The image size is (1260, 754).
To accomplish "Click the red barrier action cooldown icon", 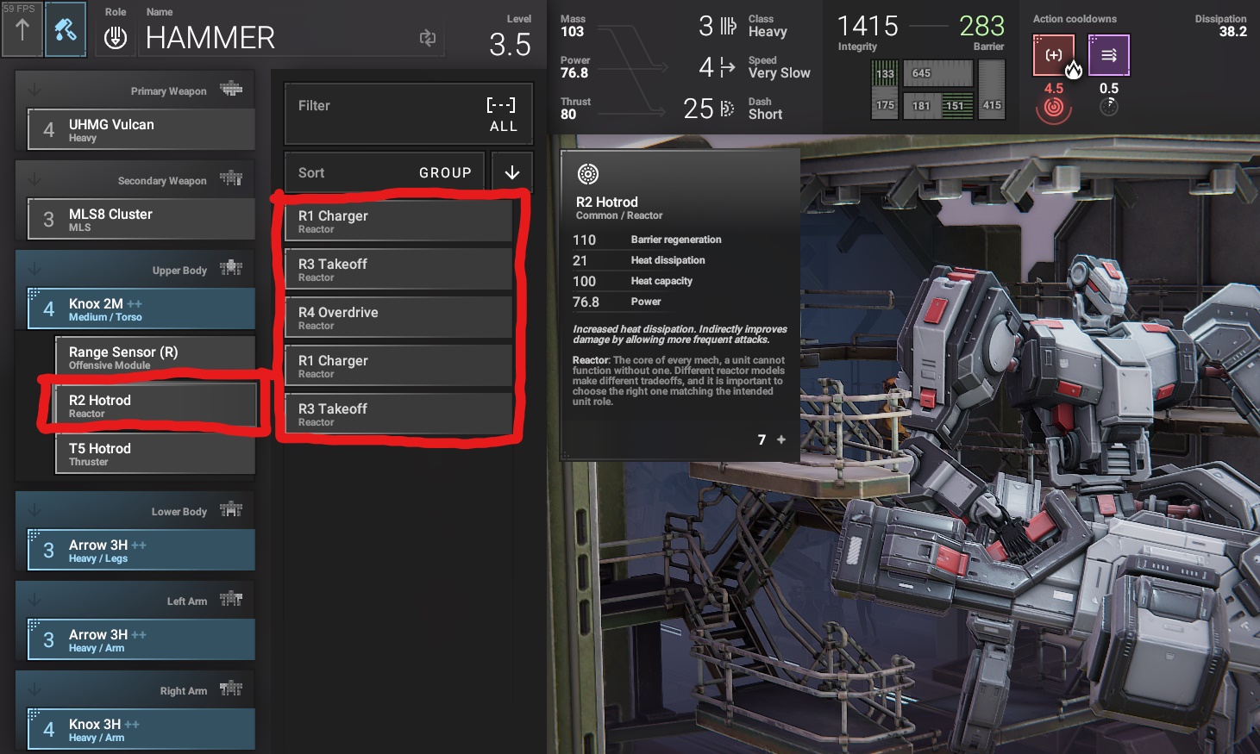I will 1054,55.
